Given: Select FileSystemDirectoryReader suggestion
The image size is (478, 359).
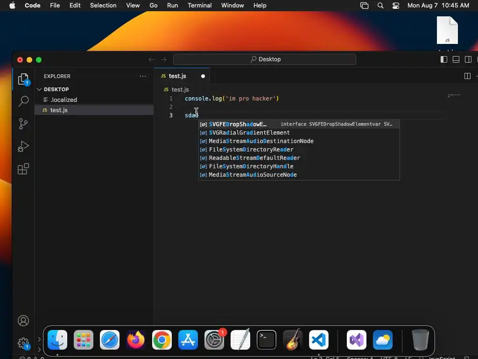Looking at the screenshot, I should tap(299, 150).
